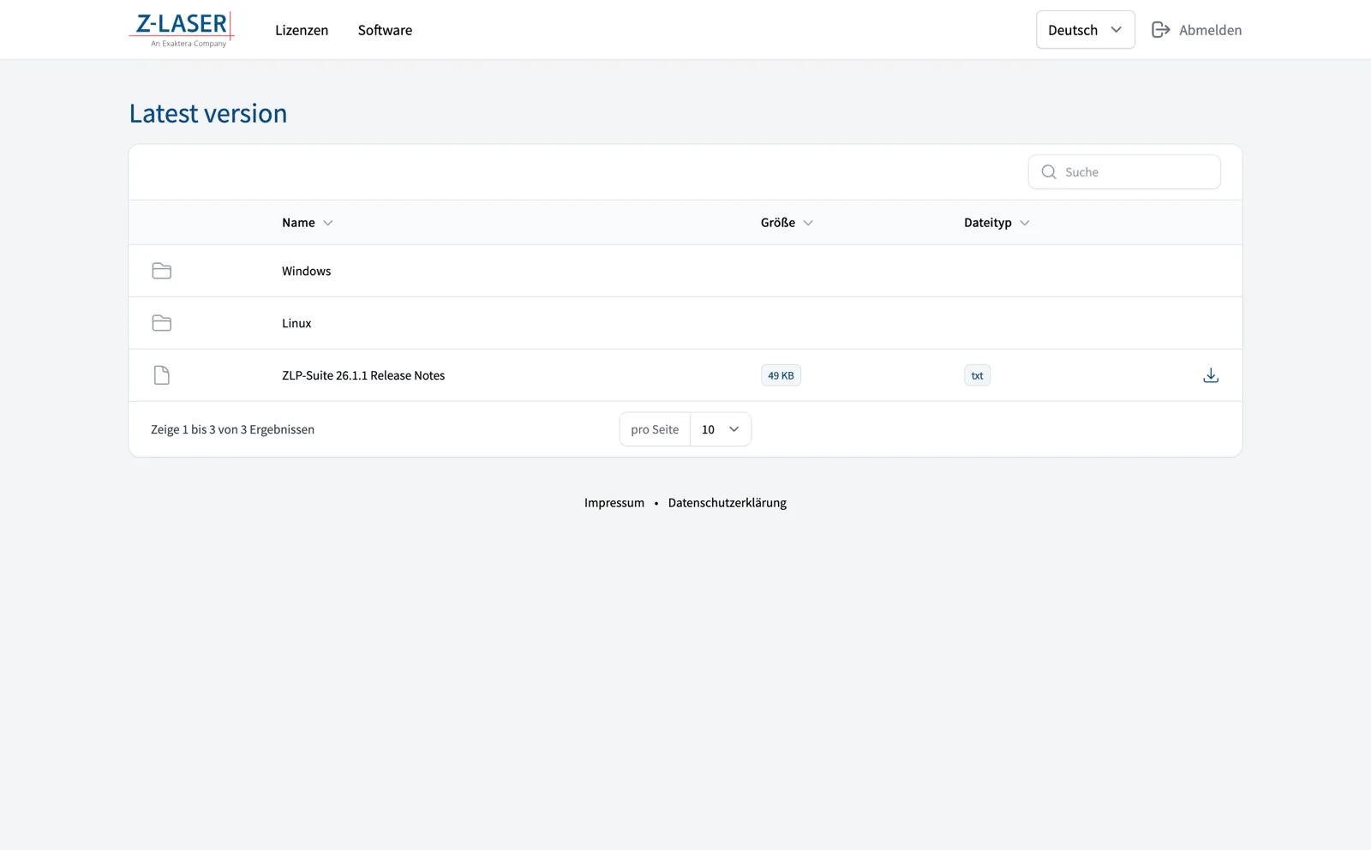
Task: Open the Impressum link
Action: [x=614, y=503]
